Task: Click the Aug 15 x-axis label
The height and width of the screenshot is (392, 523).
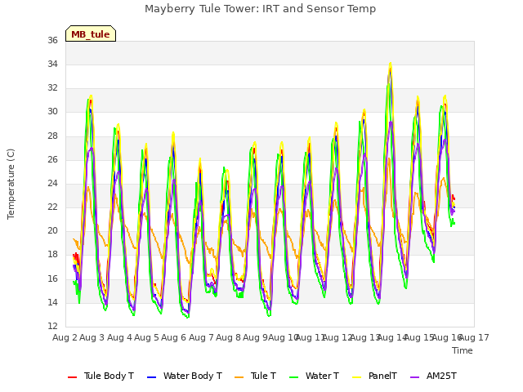Action: coord(419,337)
